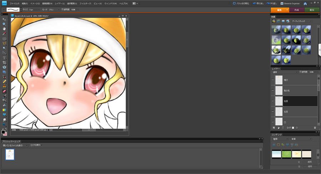Click the Home icon in top bar
The width and height of the screenshot is (321, 174).
(x=305, y=4)
